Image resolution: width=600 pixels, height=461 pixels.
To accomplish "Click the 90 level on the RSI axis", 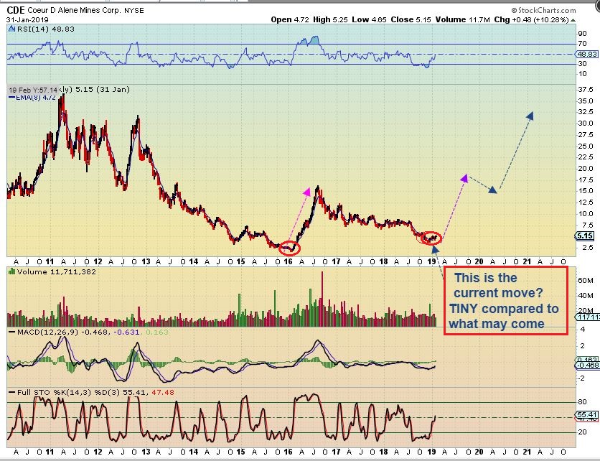I will point(582,34).
